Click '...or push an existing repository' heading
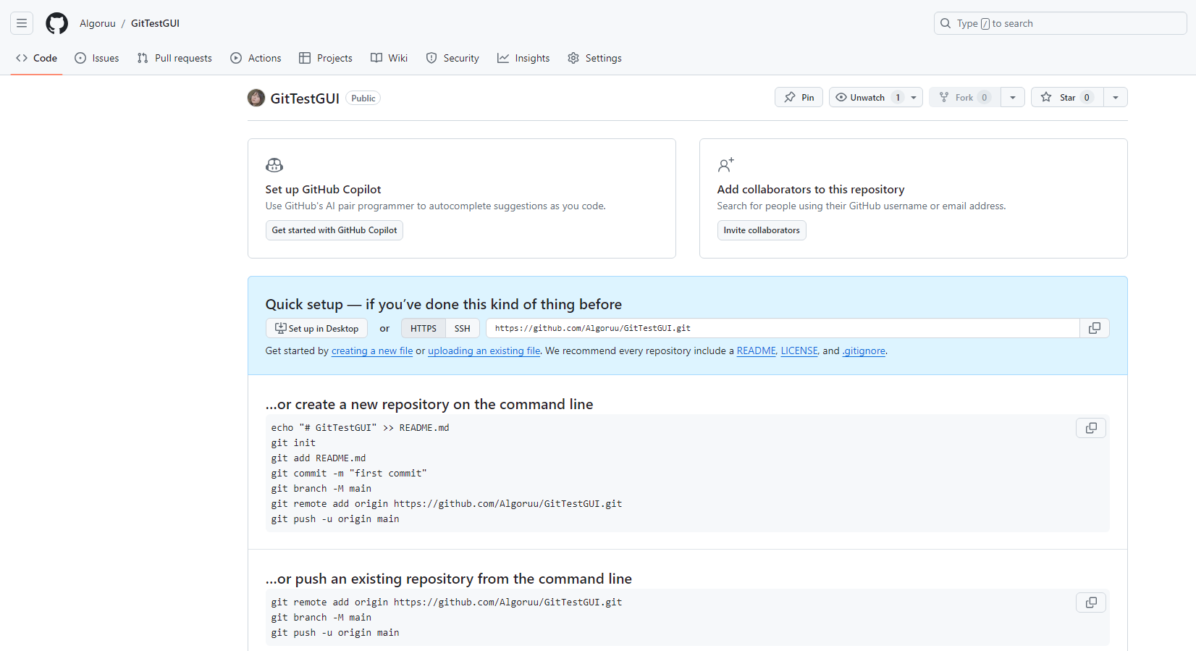Screen dimensions: 1196x651 coord(449,579)
